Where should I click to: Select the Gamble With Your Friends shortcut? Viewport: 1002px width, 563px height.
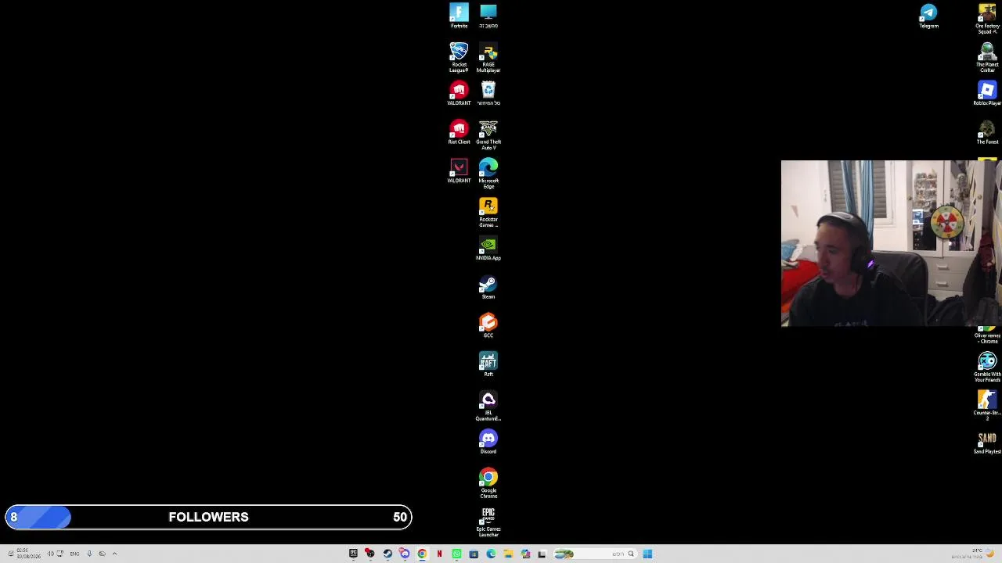(x=987, y=368)
